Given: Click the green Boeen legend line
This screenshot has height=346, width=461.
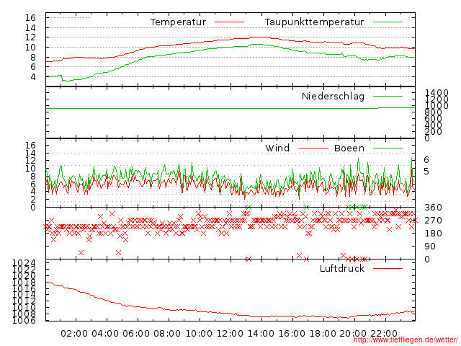Looking at the screenshot, I should [x=388, y=148].
